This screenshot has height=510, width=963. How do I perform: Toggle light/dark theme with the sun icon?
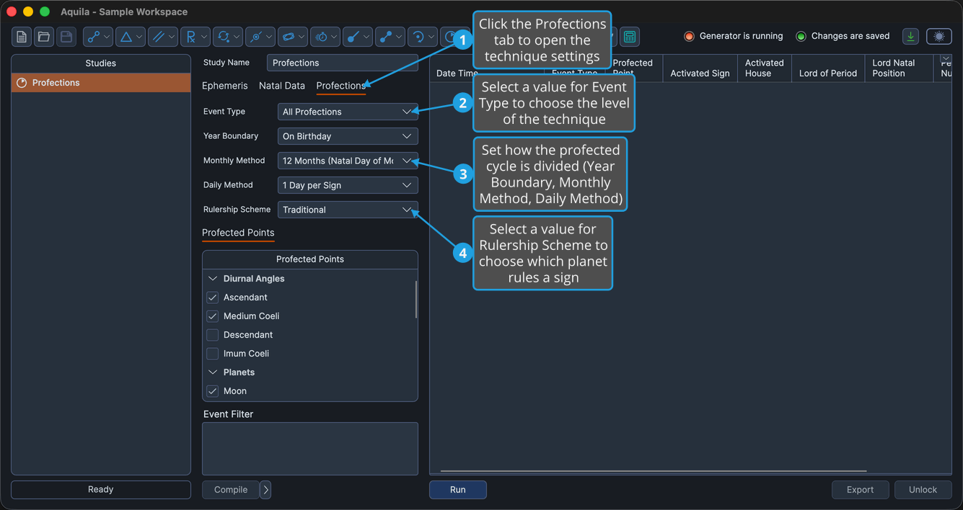[x=939, y=37]
